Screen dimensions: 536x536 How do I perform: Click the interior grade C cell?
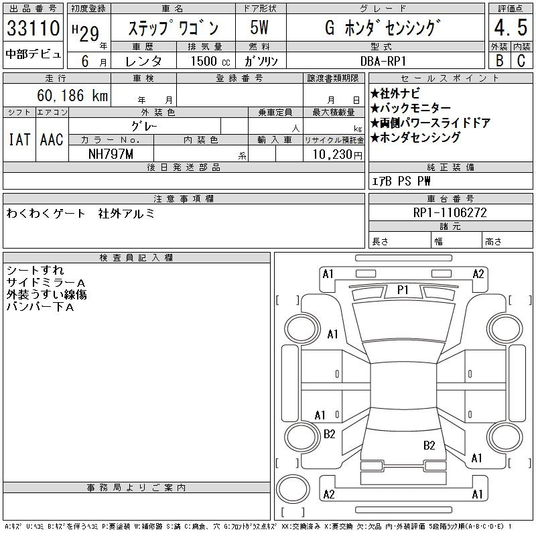point(521,60)
